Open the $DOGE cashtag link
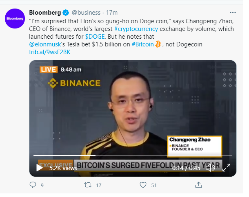The width and height of the screenshot is (249, 197). click(x=95, y=37)
